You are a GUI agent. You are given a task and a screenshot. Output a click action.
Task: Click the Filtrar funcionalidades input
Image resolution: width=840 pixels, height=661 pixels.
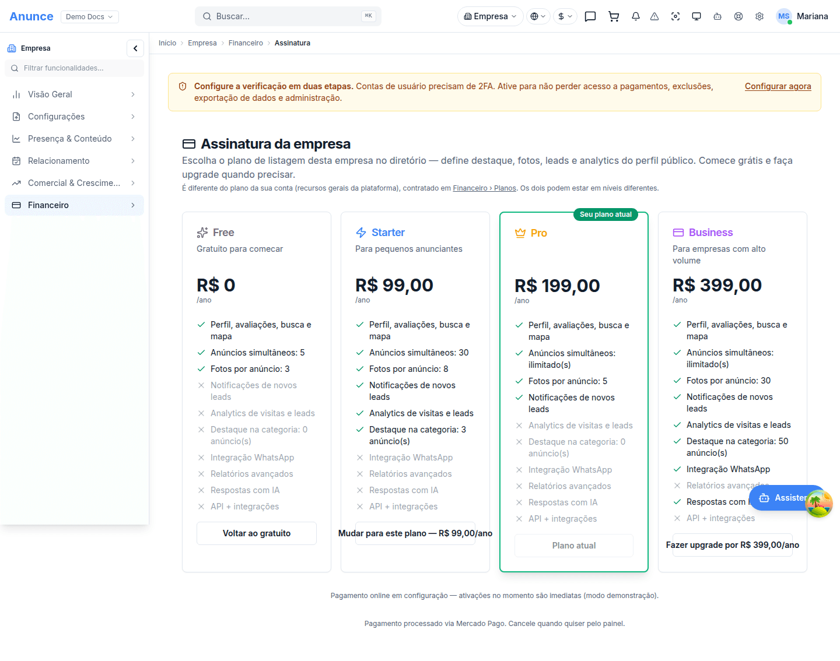pos(74,68)
